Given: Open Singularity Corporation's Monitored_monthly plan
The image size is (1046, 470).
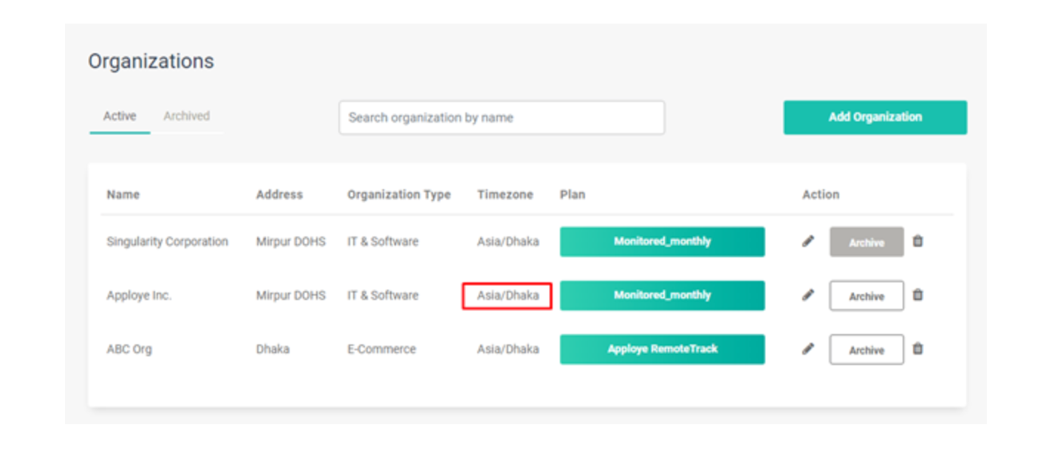Looking at the screenshot, I should (x=662, y=242).
